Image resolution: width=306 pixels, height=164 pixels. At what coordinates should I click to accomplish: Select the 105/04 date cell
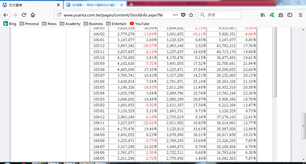click(99, 93)
